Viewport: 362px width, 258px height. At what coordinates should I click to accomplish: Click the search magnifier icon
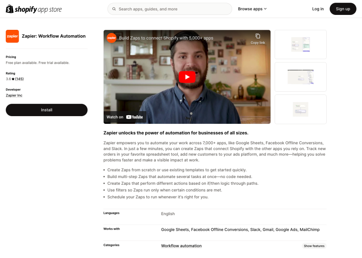114,9
